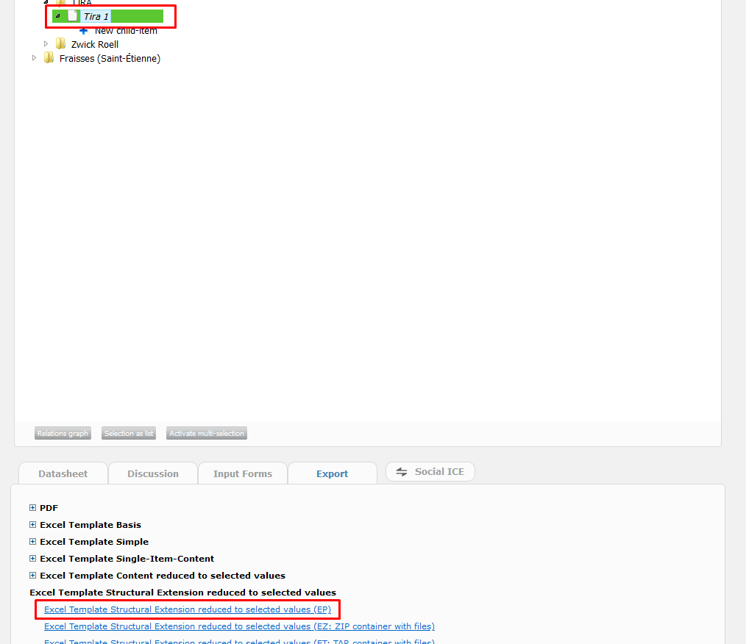This screenshot has height=644, width=746.
Task: Expand Excel Template Single-Item-Content section
Action: pyautogui.click(x=32, y=559)
